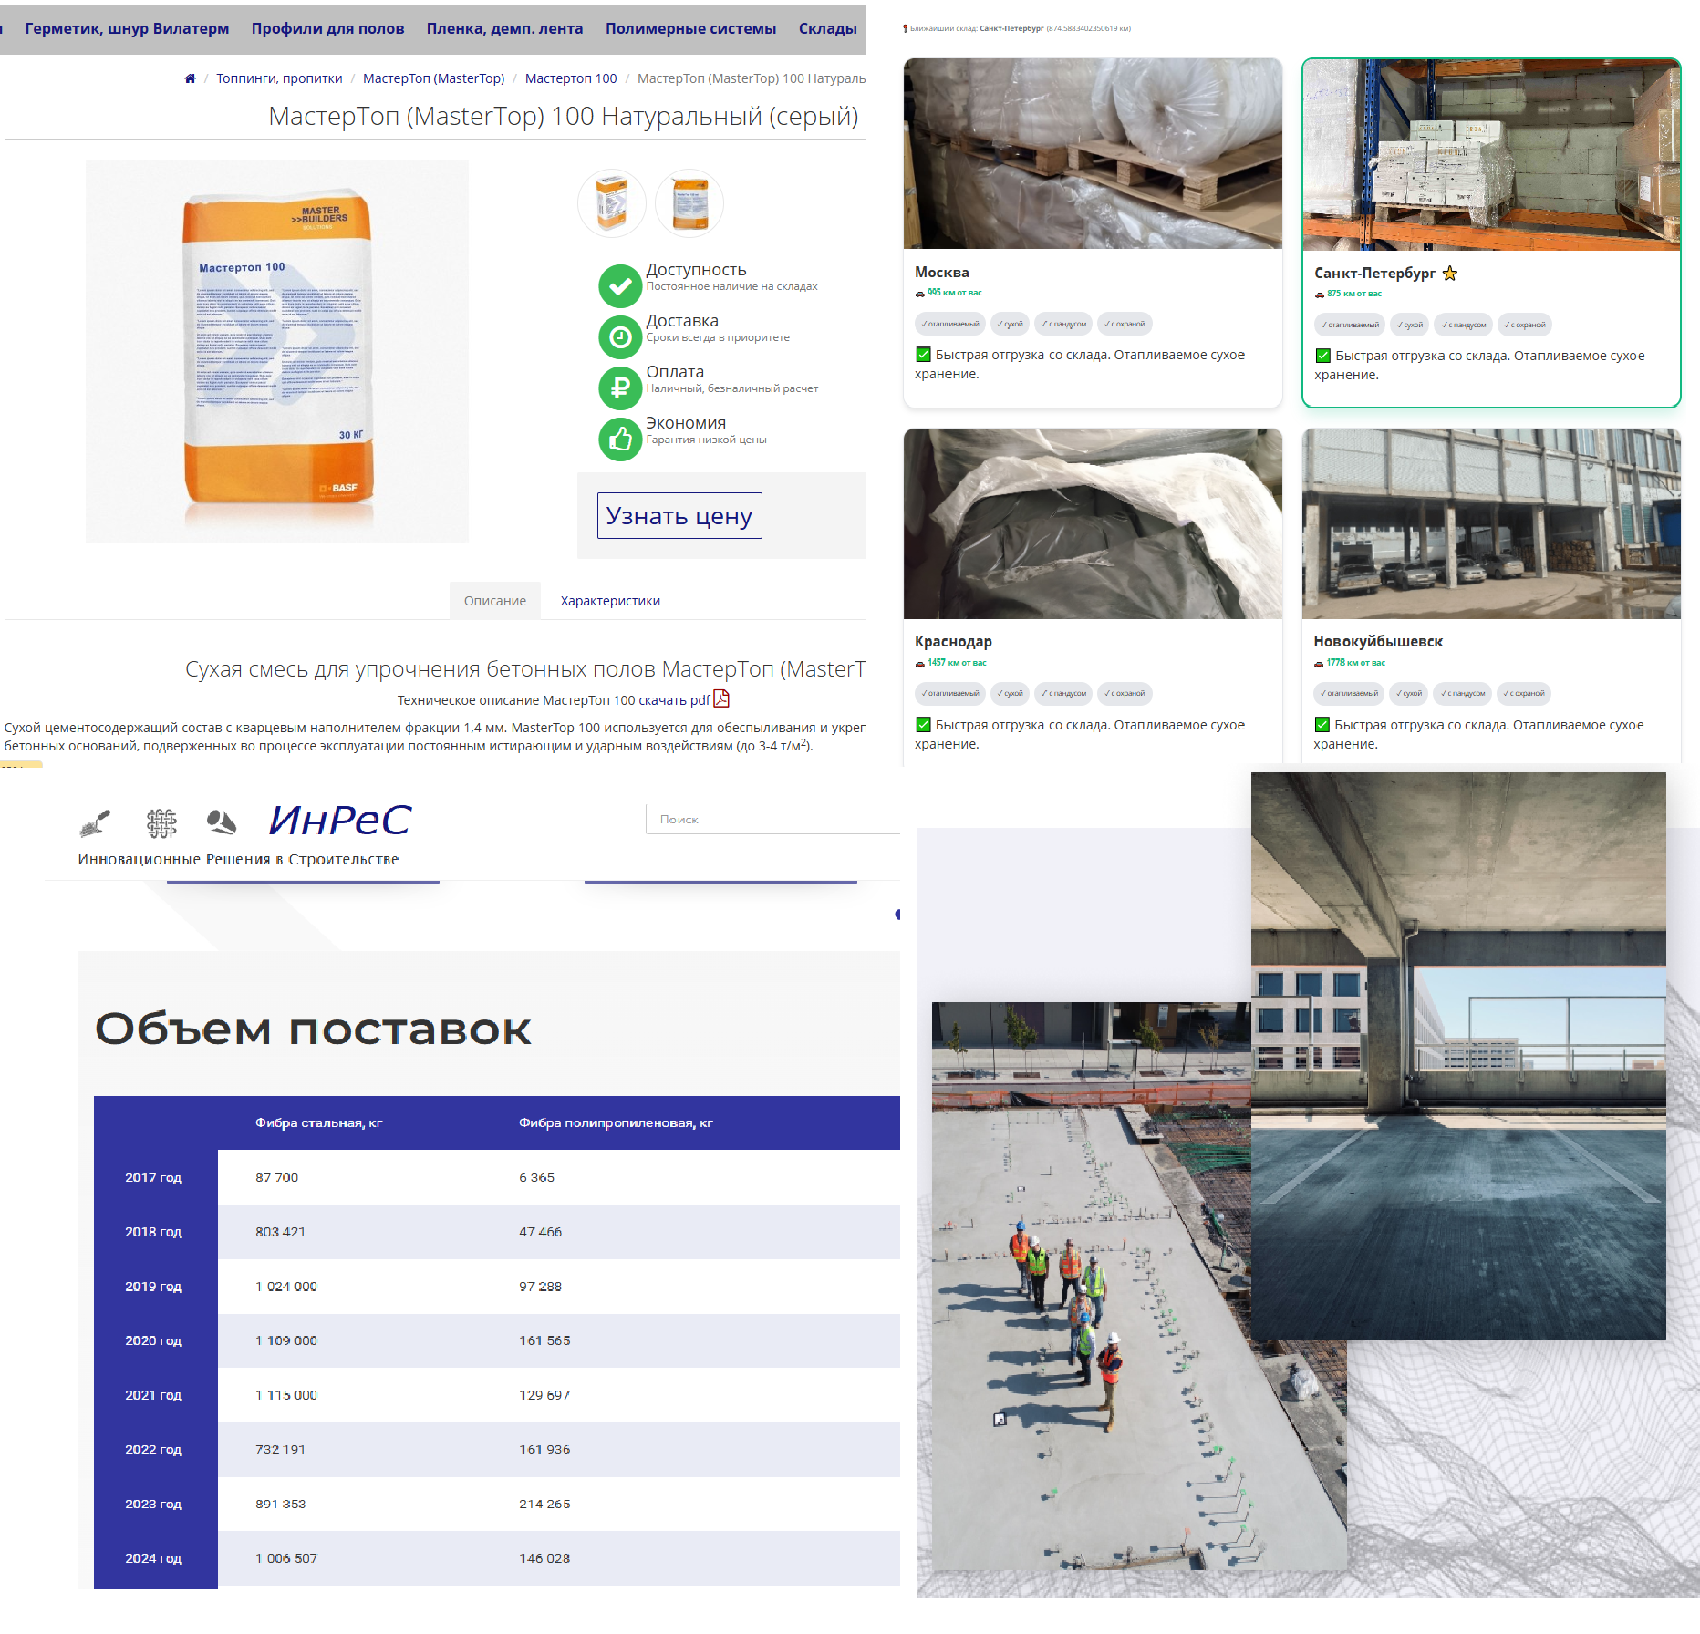Click the 214 265 cell for 2023
Screen dimensions: 1700x1634
click(x=544, y=1505)
